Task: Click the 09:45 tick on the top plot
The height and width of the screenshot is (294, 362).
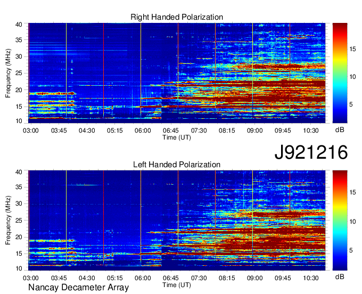Action: [283, 130]
